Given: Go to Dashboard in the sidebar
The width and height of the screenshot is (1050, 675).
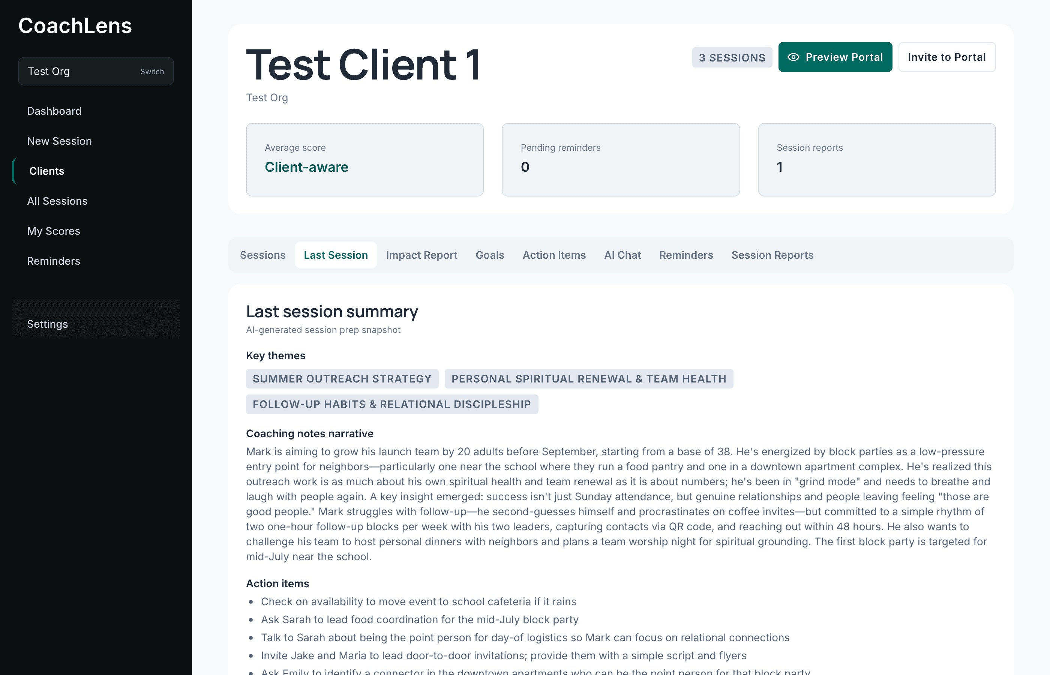Looking at the screenshot, I should [x=54, y=111].
